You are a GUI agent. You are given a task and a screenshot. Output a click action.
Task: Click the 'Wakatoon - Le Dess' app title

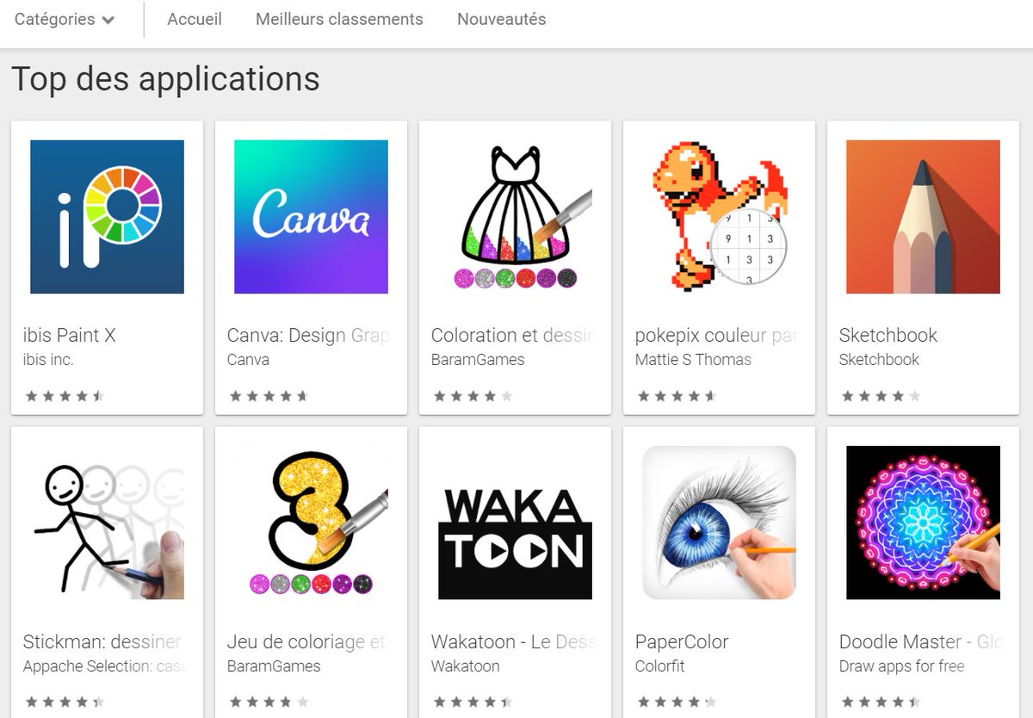coord(514,642)
